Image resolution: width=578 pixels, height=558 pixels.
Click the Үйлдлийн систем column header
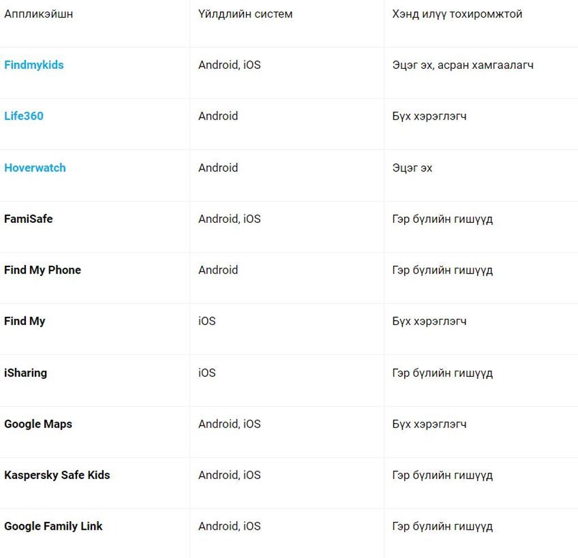pyautogui.click(x=246, y=14)
